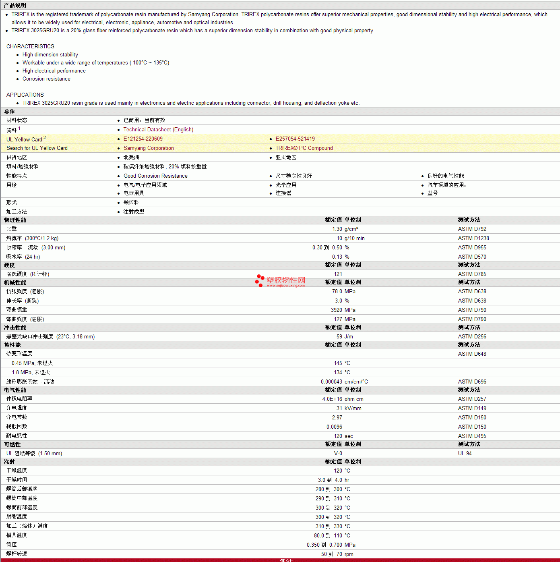Click the "颗粒料" form value
Image resolution: width=560 pixels, height=562 pixels.
click(x=131, y=203)
